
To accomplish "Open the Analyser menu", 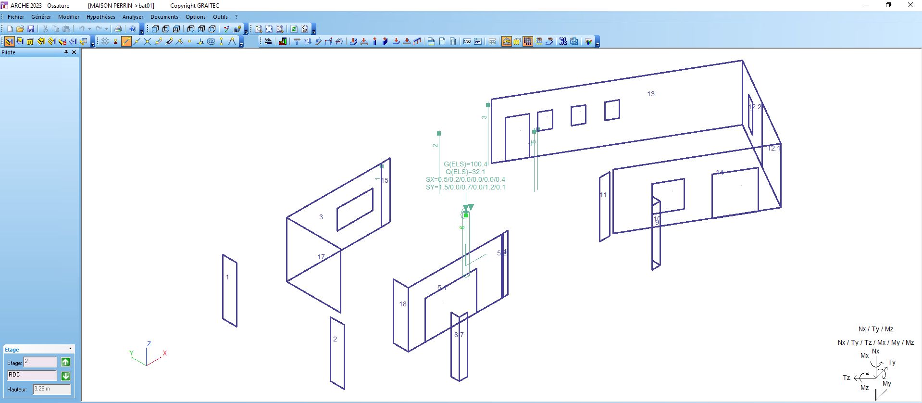I will click(133, 17).
